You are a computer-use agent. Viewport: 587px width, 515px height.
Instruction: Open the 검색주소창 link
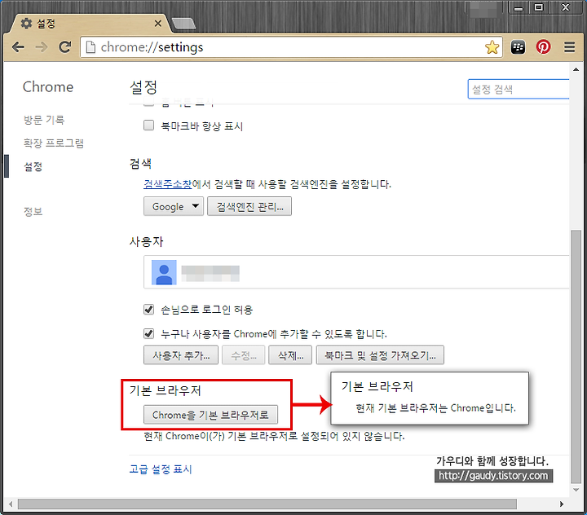coord(168,184)
